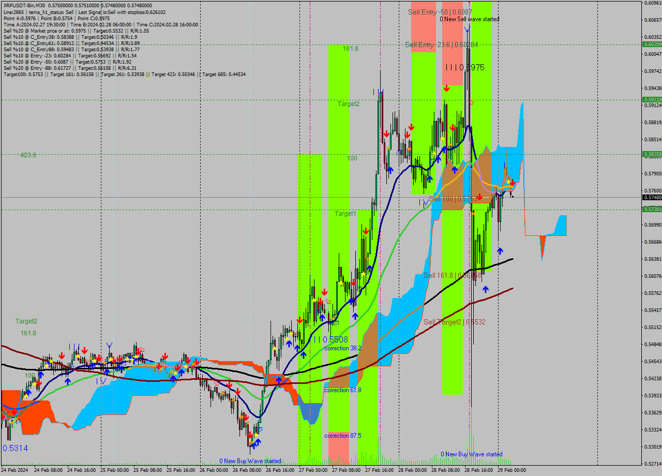Viewport: 662px width, 476px height.
Task: Select the 'Sell %10 @ C_Entry88: 0.59483' line
Action: click(71, 49)
